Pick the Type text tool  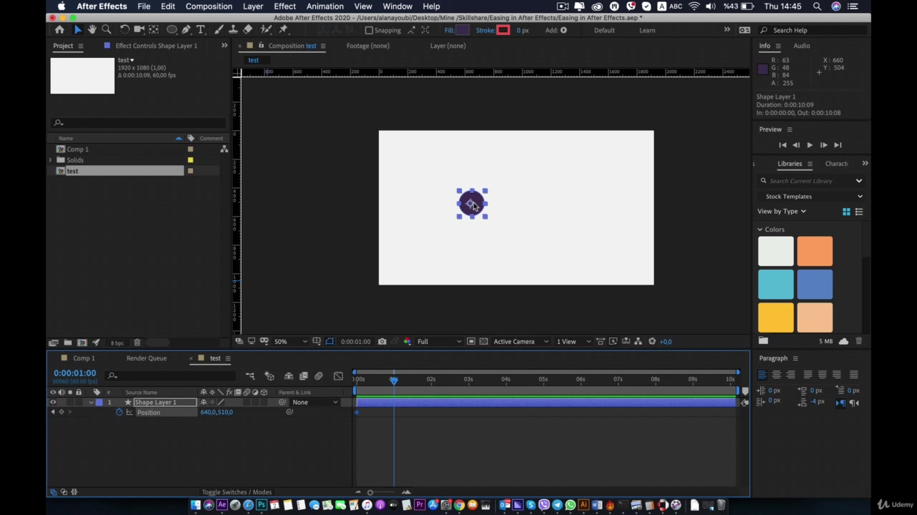[201, 30]
